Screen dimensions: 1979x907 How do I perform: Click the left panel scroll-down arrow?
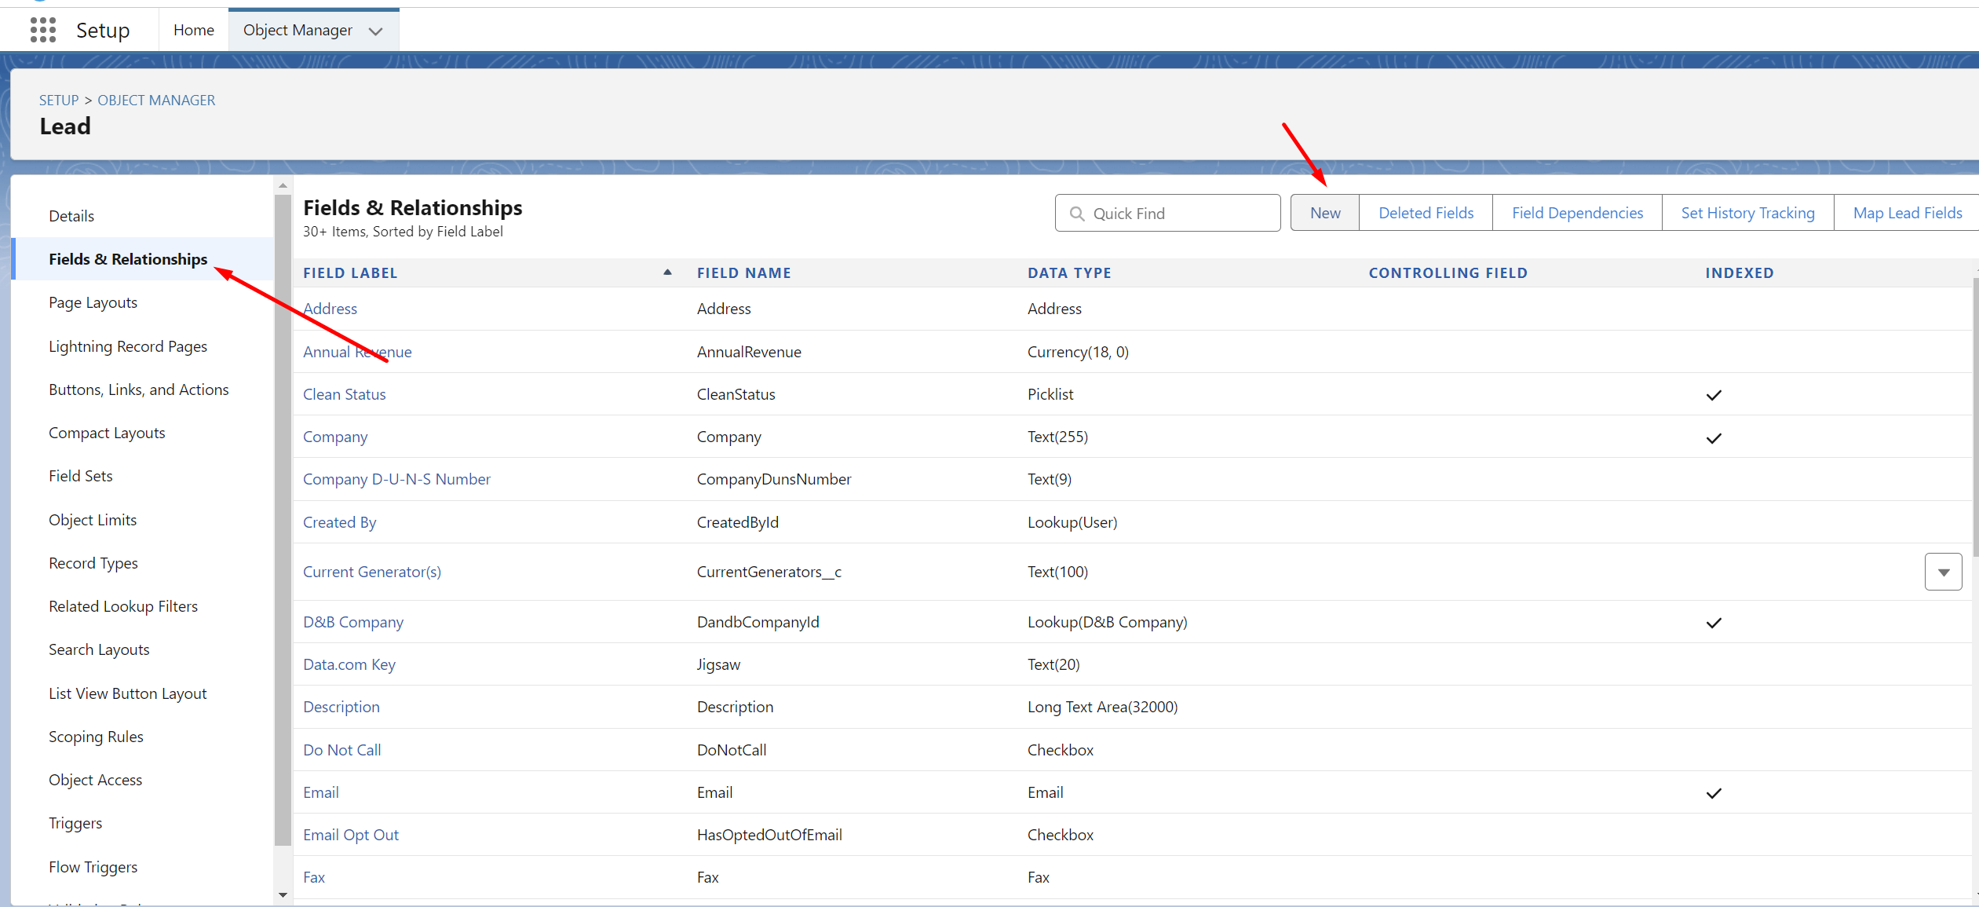point(283,894)
